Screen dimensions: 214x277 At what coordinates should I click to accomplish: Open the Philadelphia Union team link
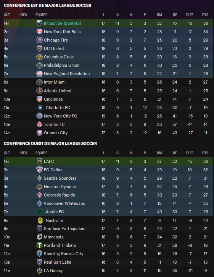tap(62, 65)
